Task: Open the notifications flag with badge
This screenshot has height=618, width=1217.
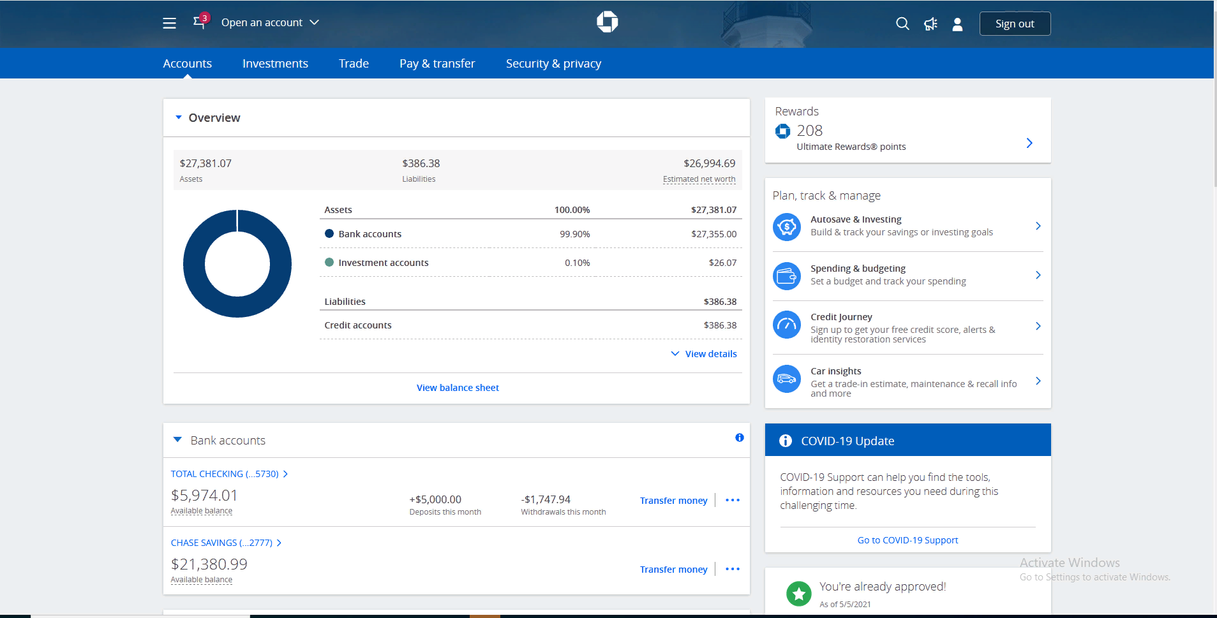Action: click(200, 22)
